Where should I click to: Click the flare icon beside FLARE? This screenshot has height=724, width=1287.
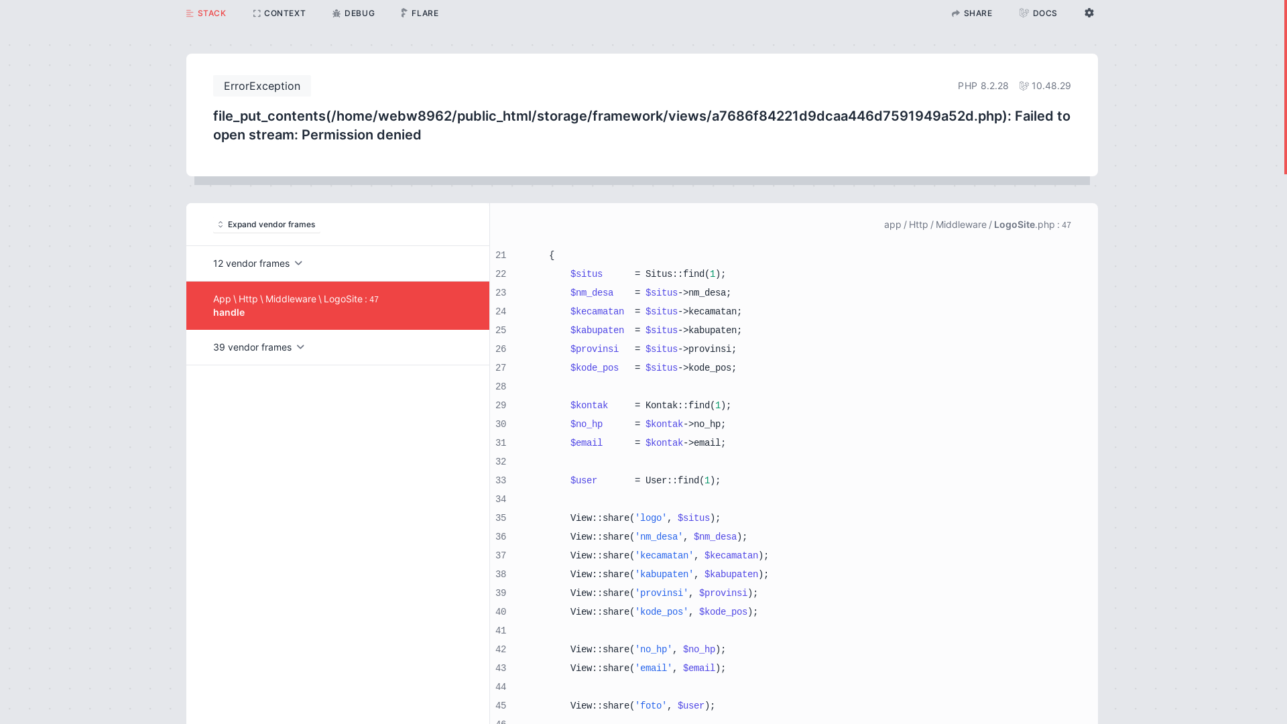[x=404, y=13]
